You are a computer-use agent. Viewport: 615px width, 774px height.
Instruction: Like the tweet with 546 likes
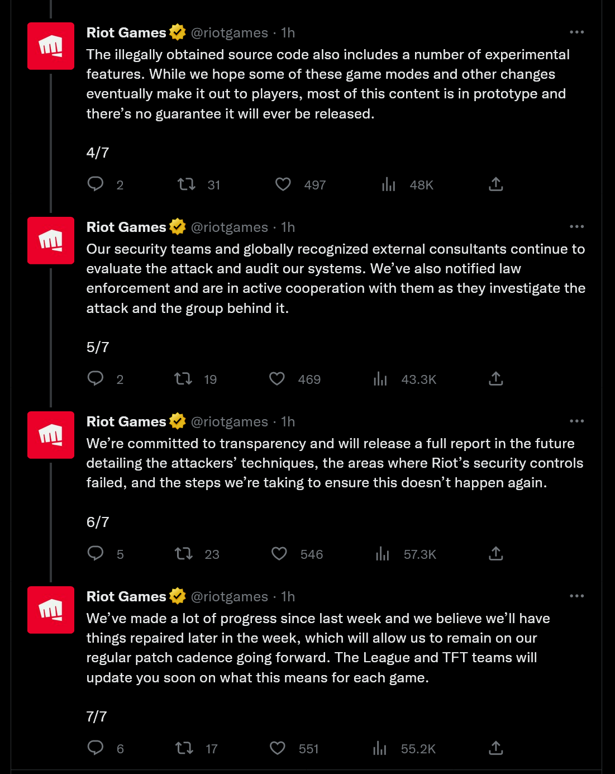pos(279,553)
